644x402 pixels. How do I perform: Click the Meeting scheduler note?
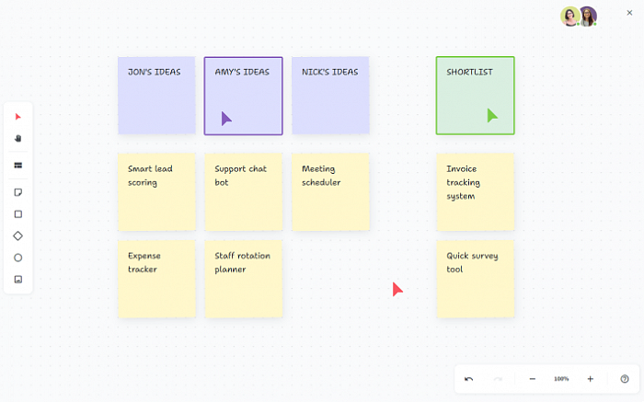click(x=330, y=191)
